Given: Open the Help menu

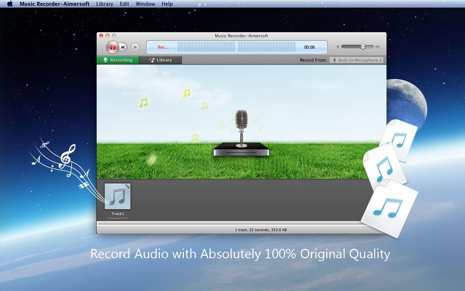Looking at the screenshot, I should 167,4.
